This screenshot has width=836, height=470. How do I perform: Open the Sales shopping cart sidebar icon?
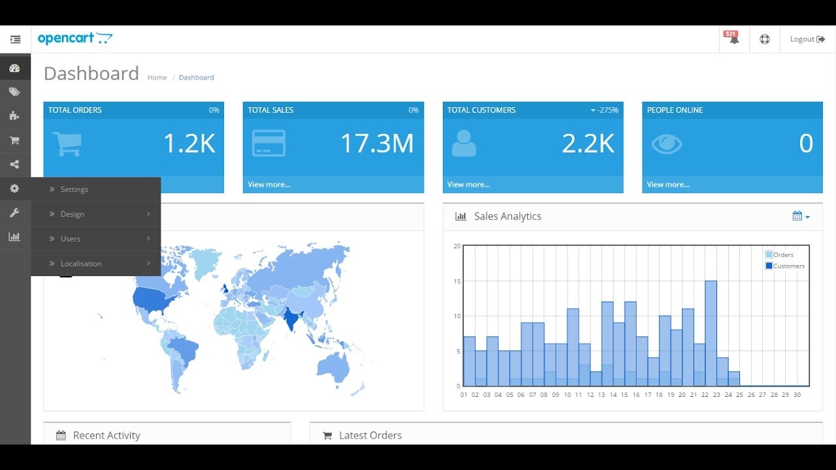point(14,140)
